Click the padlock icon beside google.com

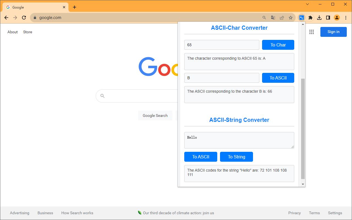[35, 17]
